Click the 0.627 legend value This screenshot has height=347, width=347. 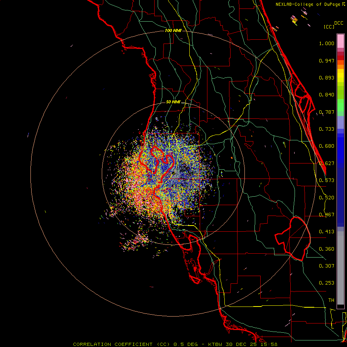tap(327, 163)
